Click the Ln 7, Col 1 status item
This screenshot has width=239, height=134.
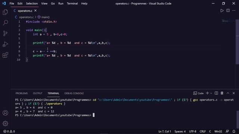[x=165, y=131]
